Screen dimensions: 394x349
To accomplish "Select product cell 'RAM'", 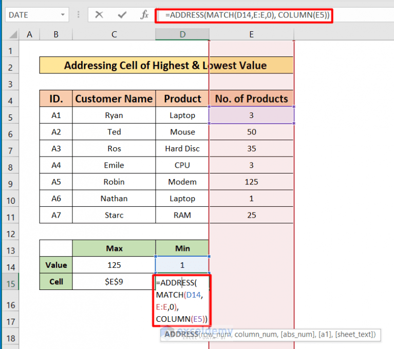I will (x=182, y=215).
